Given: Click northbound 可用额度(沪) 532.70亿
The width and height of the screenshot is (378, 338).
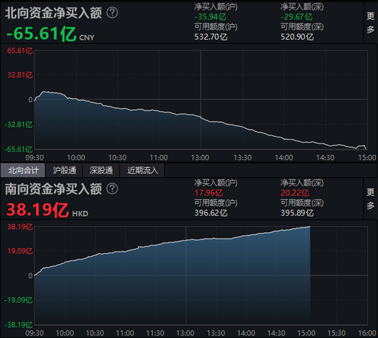Looking at the screenshot, I should [211, 37].
